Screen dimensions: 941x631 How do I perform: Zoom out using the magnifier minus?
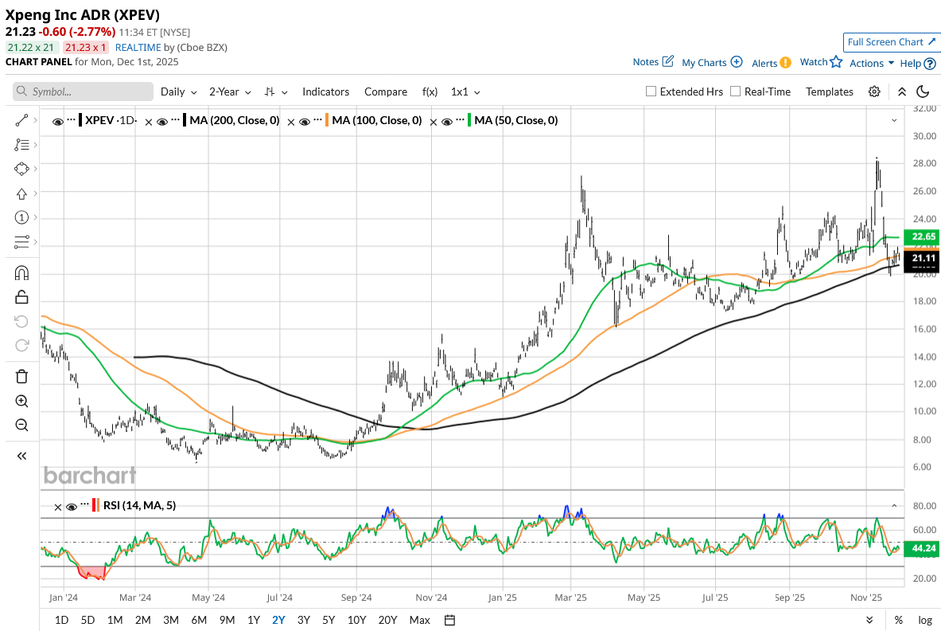pyautogui.click(x=21, y=425)
